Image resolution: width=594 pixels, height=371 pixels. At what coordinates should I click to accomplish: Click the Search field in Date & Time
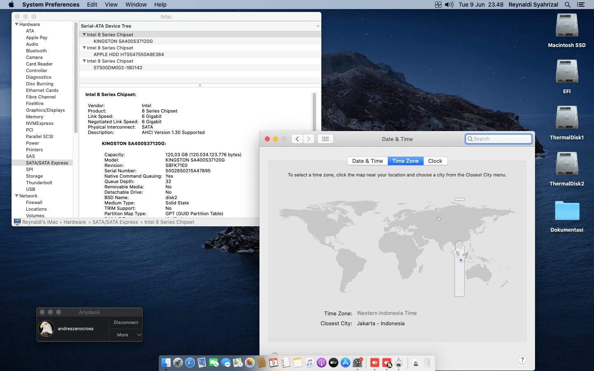[x=499, y=139]
